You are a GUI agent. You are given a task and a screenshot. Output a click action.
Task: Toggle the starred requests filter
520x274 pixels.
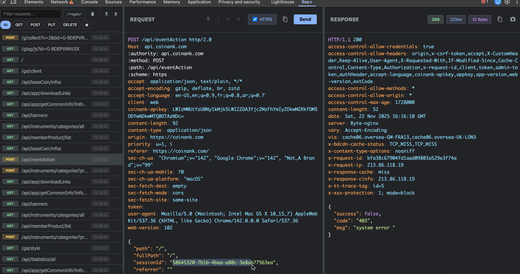[87, 25]
